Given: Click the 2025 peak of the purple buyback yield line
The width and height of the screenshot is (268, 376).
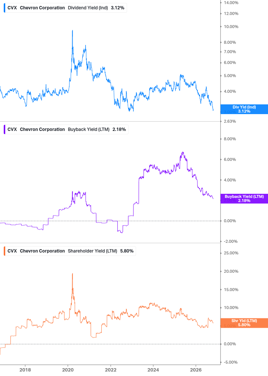Looking at the screenshot, I should click(183, 152).
